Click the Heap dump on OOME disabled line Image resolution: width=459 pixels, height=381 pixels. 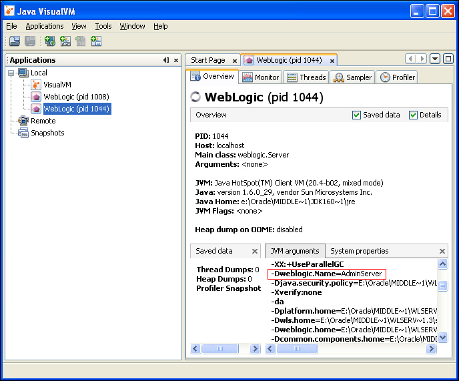click(249, 230)
